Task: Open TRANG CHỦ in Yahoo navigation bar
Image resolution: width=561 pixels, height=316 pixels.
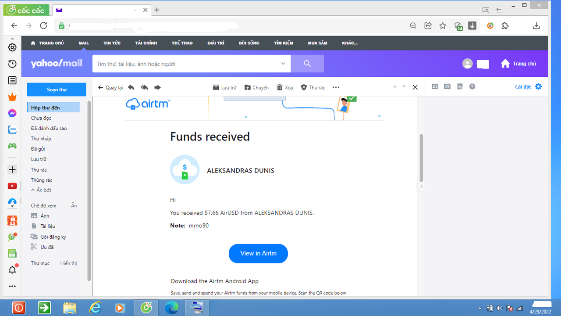Action: pyautogui.click(x=47, y=43)
